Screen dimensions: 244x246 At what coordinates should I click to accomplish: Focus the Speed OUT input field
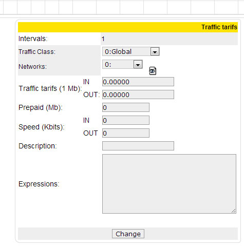pyautogui.click(x=126, y=133)
